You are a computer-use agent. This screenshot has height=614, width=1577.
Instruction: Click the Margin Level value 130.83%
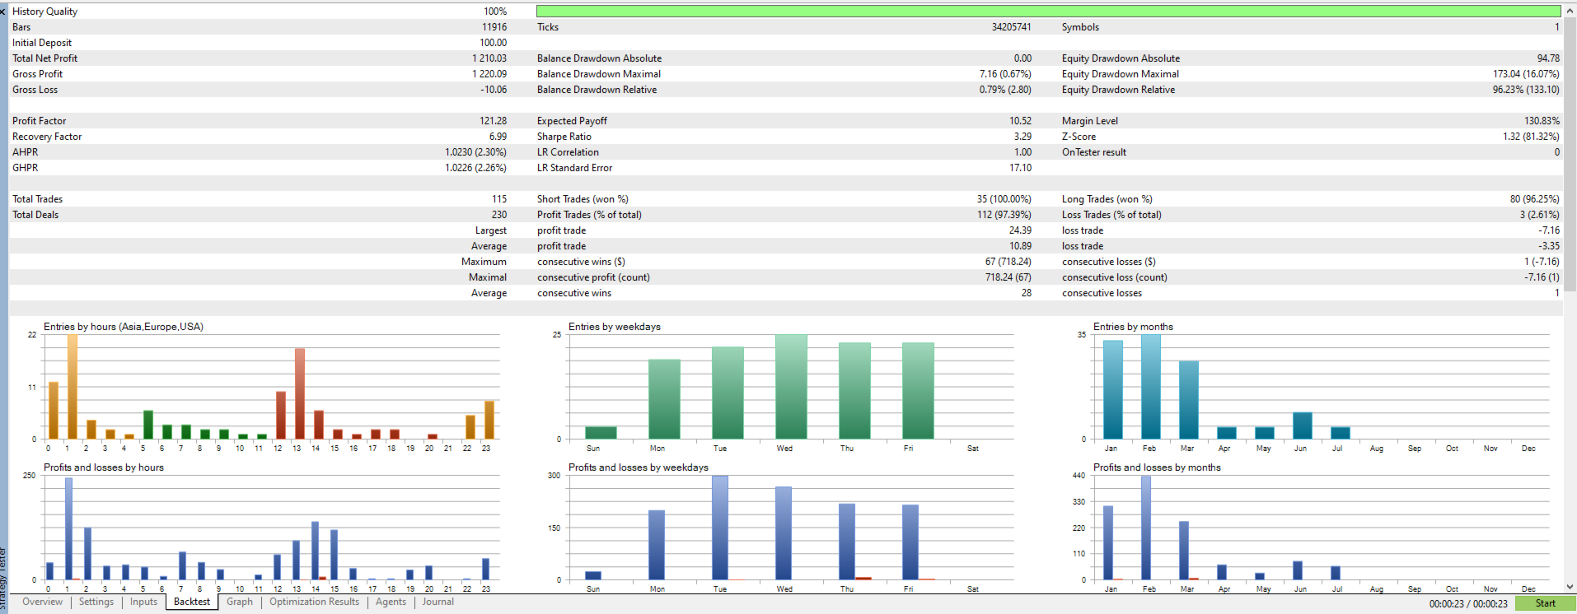point(1542,121)
